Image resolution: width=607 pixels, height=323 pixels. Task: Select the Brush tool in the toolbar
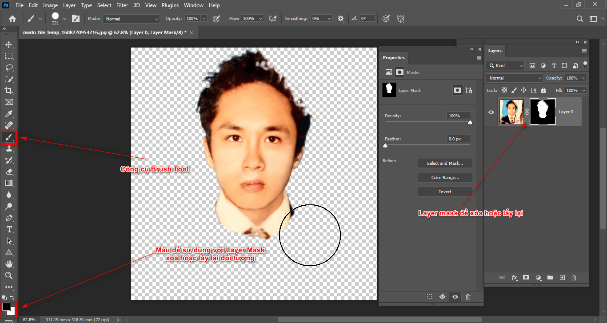tap(9, 138)
